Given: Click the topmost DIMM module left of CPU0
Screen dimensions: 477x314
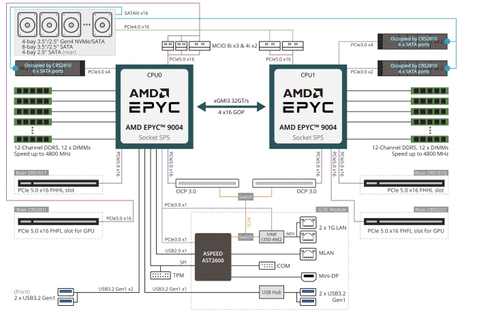Looking at the screenshot, I should point(33,90).
